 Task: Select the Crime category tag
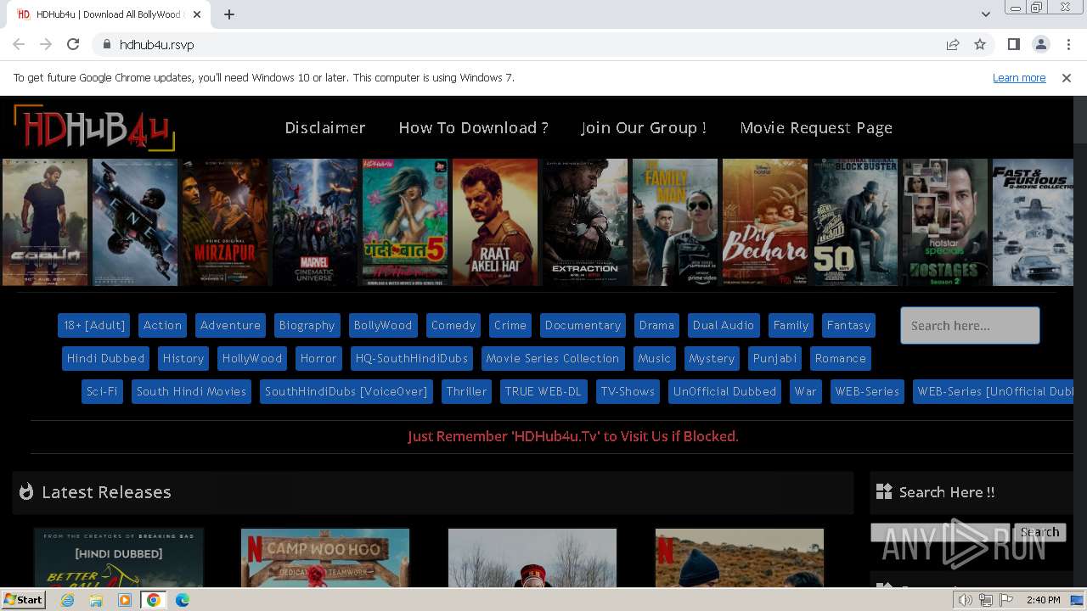(x=510, y=325)
